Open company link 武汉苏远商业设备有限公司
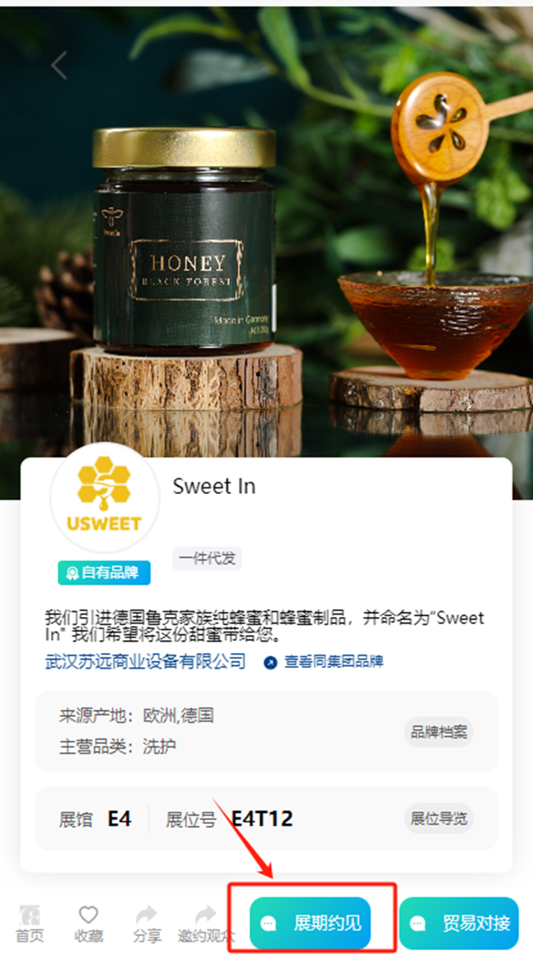 [x=146, y=661]
